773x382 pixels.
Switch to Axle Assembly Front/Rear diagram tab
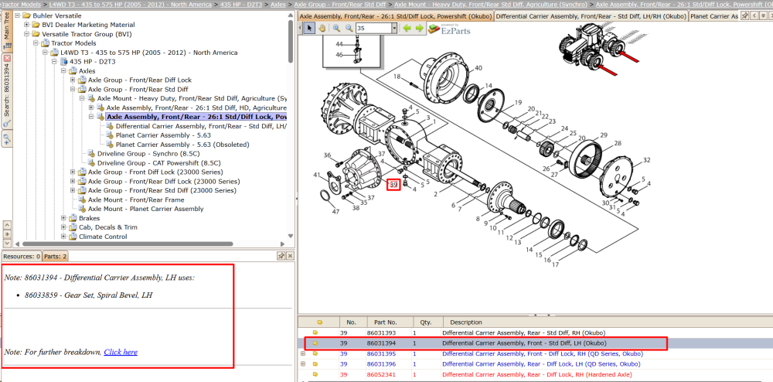tap(395, 16)
